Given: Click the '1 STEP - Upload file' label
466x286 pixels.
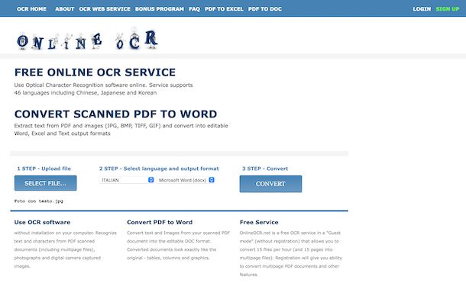Looking at the screenshot, I should pos(44,169).
